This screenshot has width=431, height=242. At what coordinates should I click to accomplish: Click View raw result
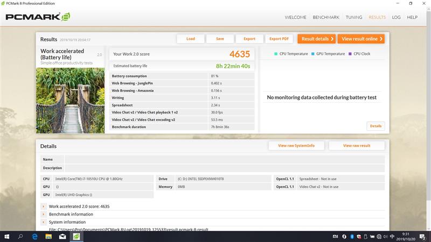(357, 146)
